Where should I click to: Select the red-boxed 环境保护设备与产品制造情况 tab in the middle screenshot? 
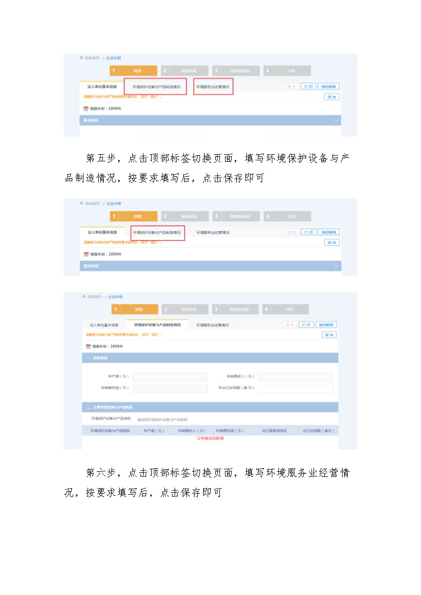(157, 233)
